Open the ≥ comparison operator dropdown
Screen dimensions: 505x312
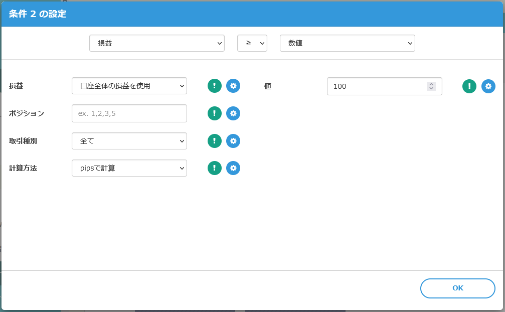click(x=252, y=43)
